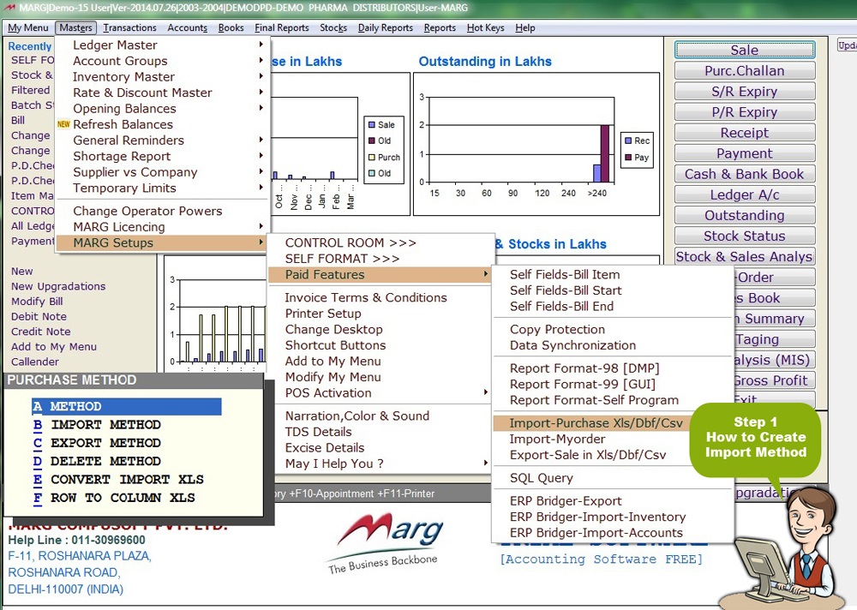Open Callender in left panel
The image size is (857, 610).
point(35,362)
